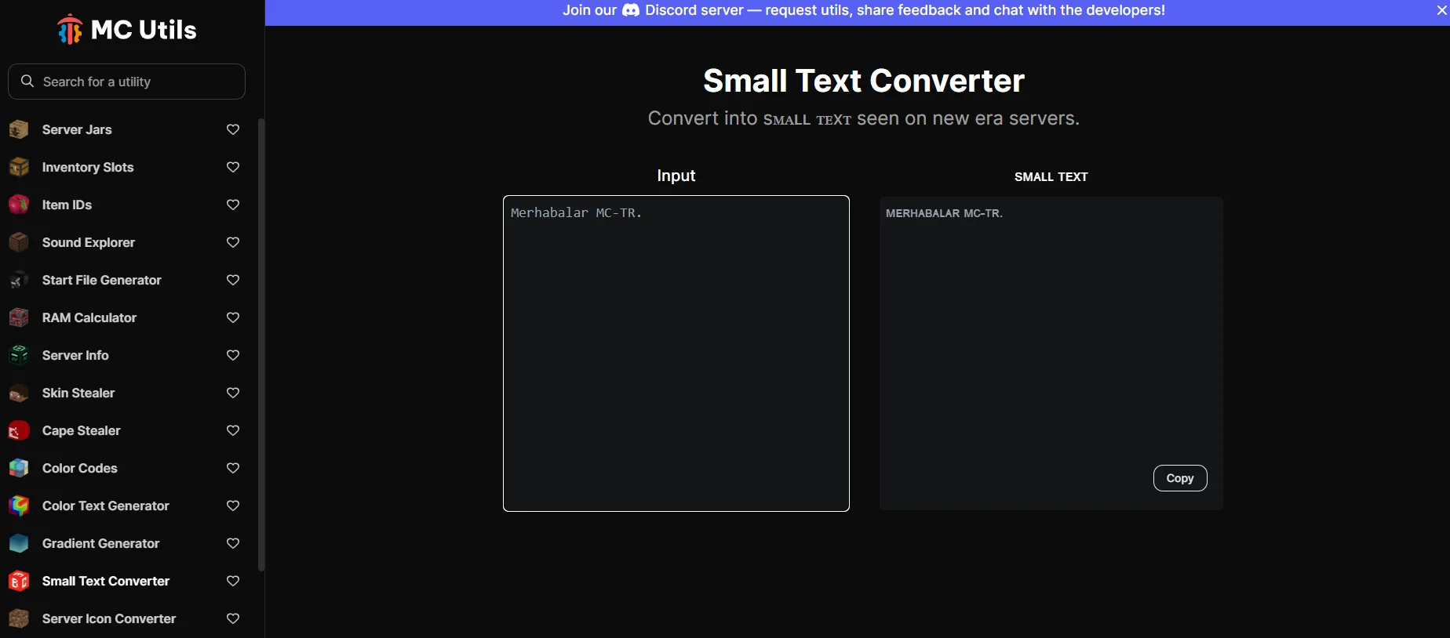
Task: Favorite Color Text Generator with the heart
Action: [x=233, y=506]
